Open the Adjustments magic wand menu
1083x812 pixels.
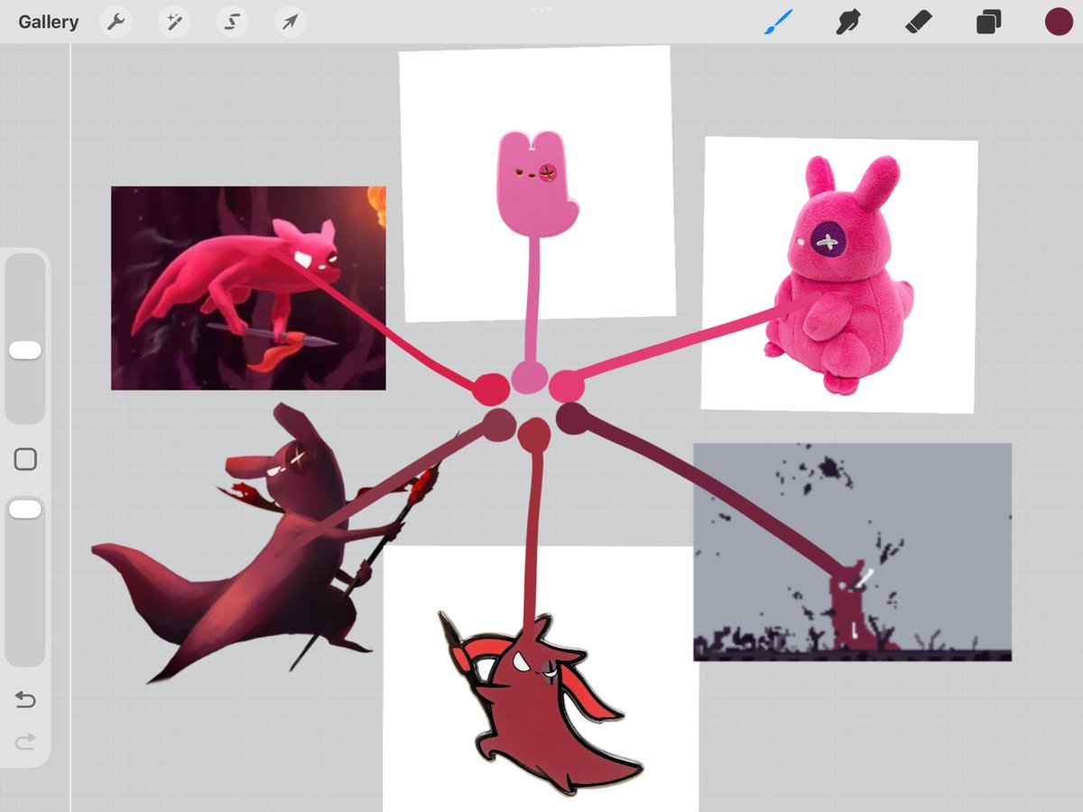click(x=173, y=22)
